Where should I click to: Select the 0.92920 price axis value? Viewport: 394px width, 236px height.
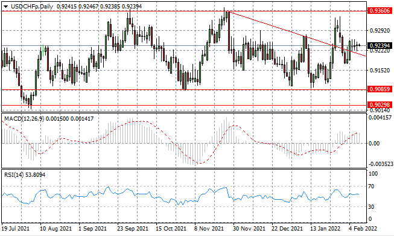(380, 31)
